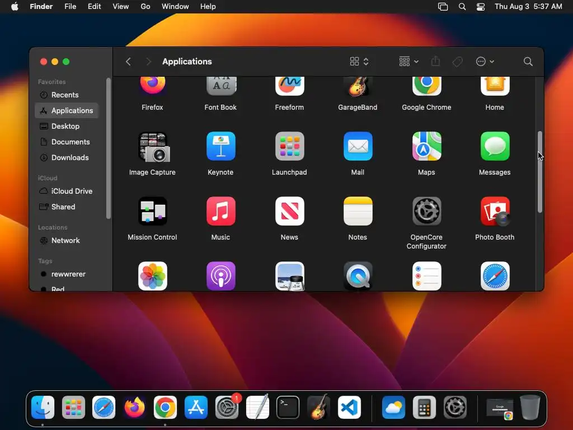This screenshot has height=430, width=573.
Task: Click the Finder forward arrow
Action: pyautogui.click(x=148, y=62)
